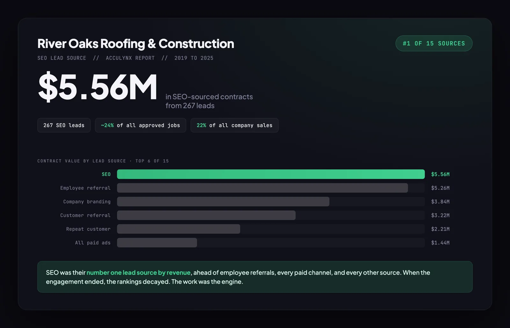Viewport: 510px width, 328px height.
Task: Click the 'Repeat customer' row label
Action: tap(88, 229)
